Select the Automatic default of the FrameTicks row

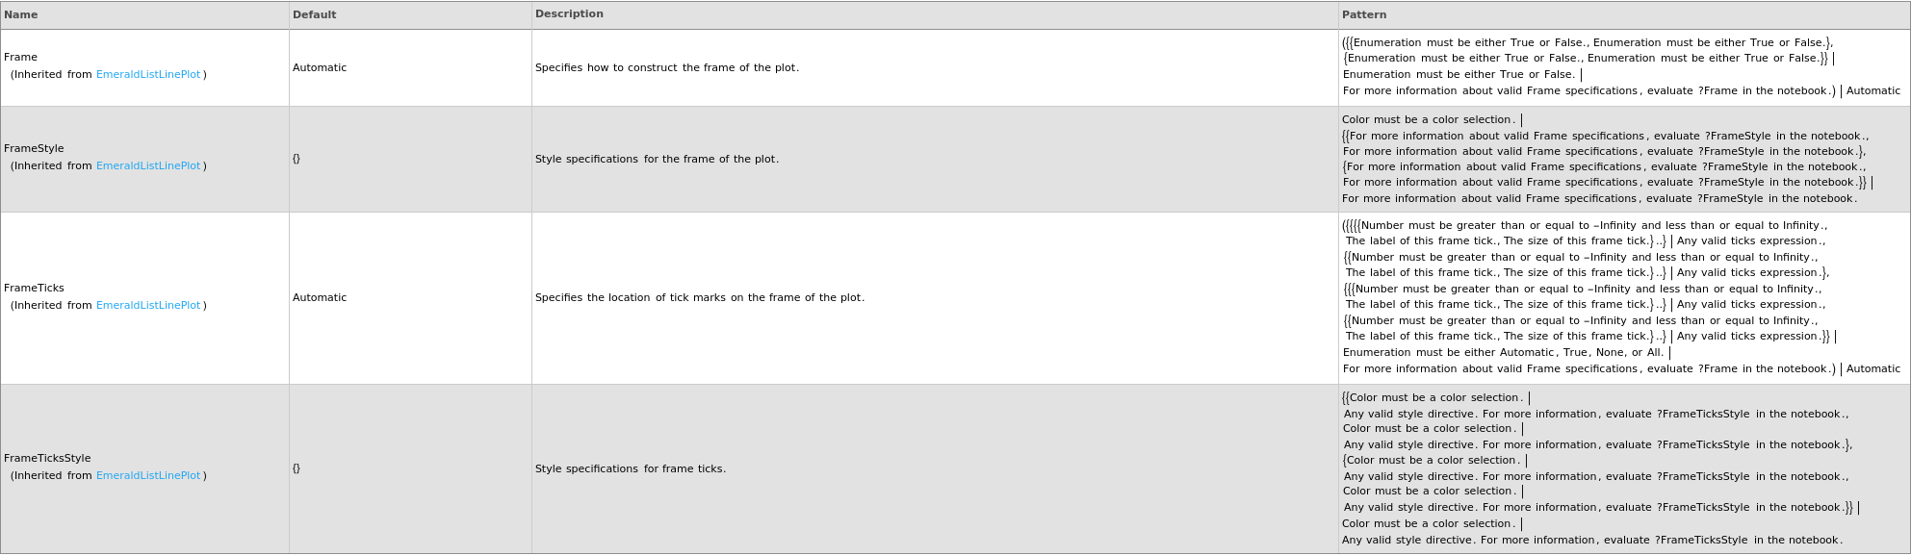[x=320, y=298]
